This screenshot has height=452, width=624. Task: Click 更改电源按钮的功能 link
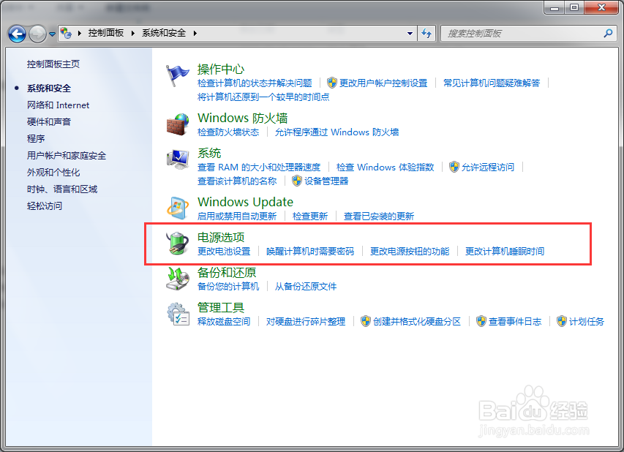click(410, 251)
